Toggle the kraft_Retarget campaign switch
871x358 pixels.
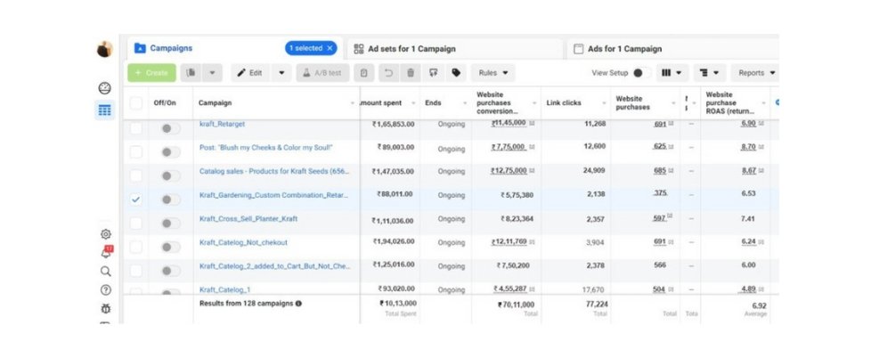coord(168,128)
